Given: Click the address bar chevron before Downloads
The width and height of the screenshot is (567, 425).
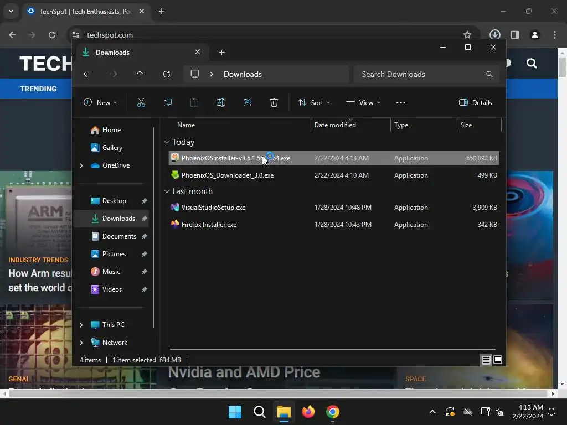Looking at the screenshot, I should tap(212, 74).
